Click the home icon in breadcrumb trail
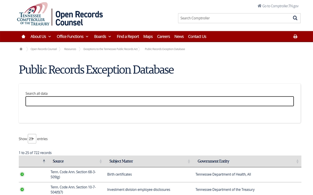The width and height of the screenshot is (313, 195). 21,49
